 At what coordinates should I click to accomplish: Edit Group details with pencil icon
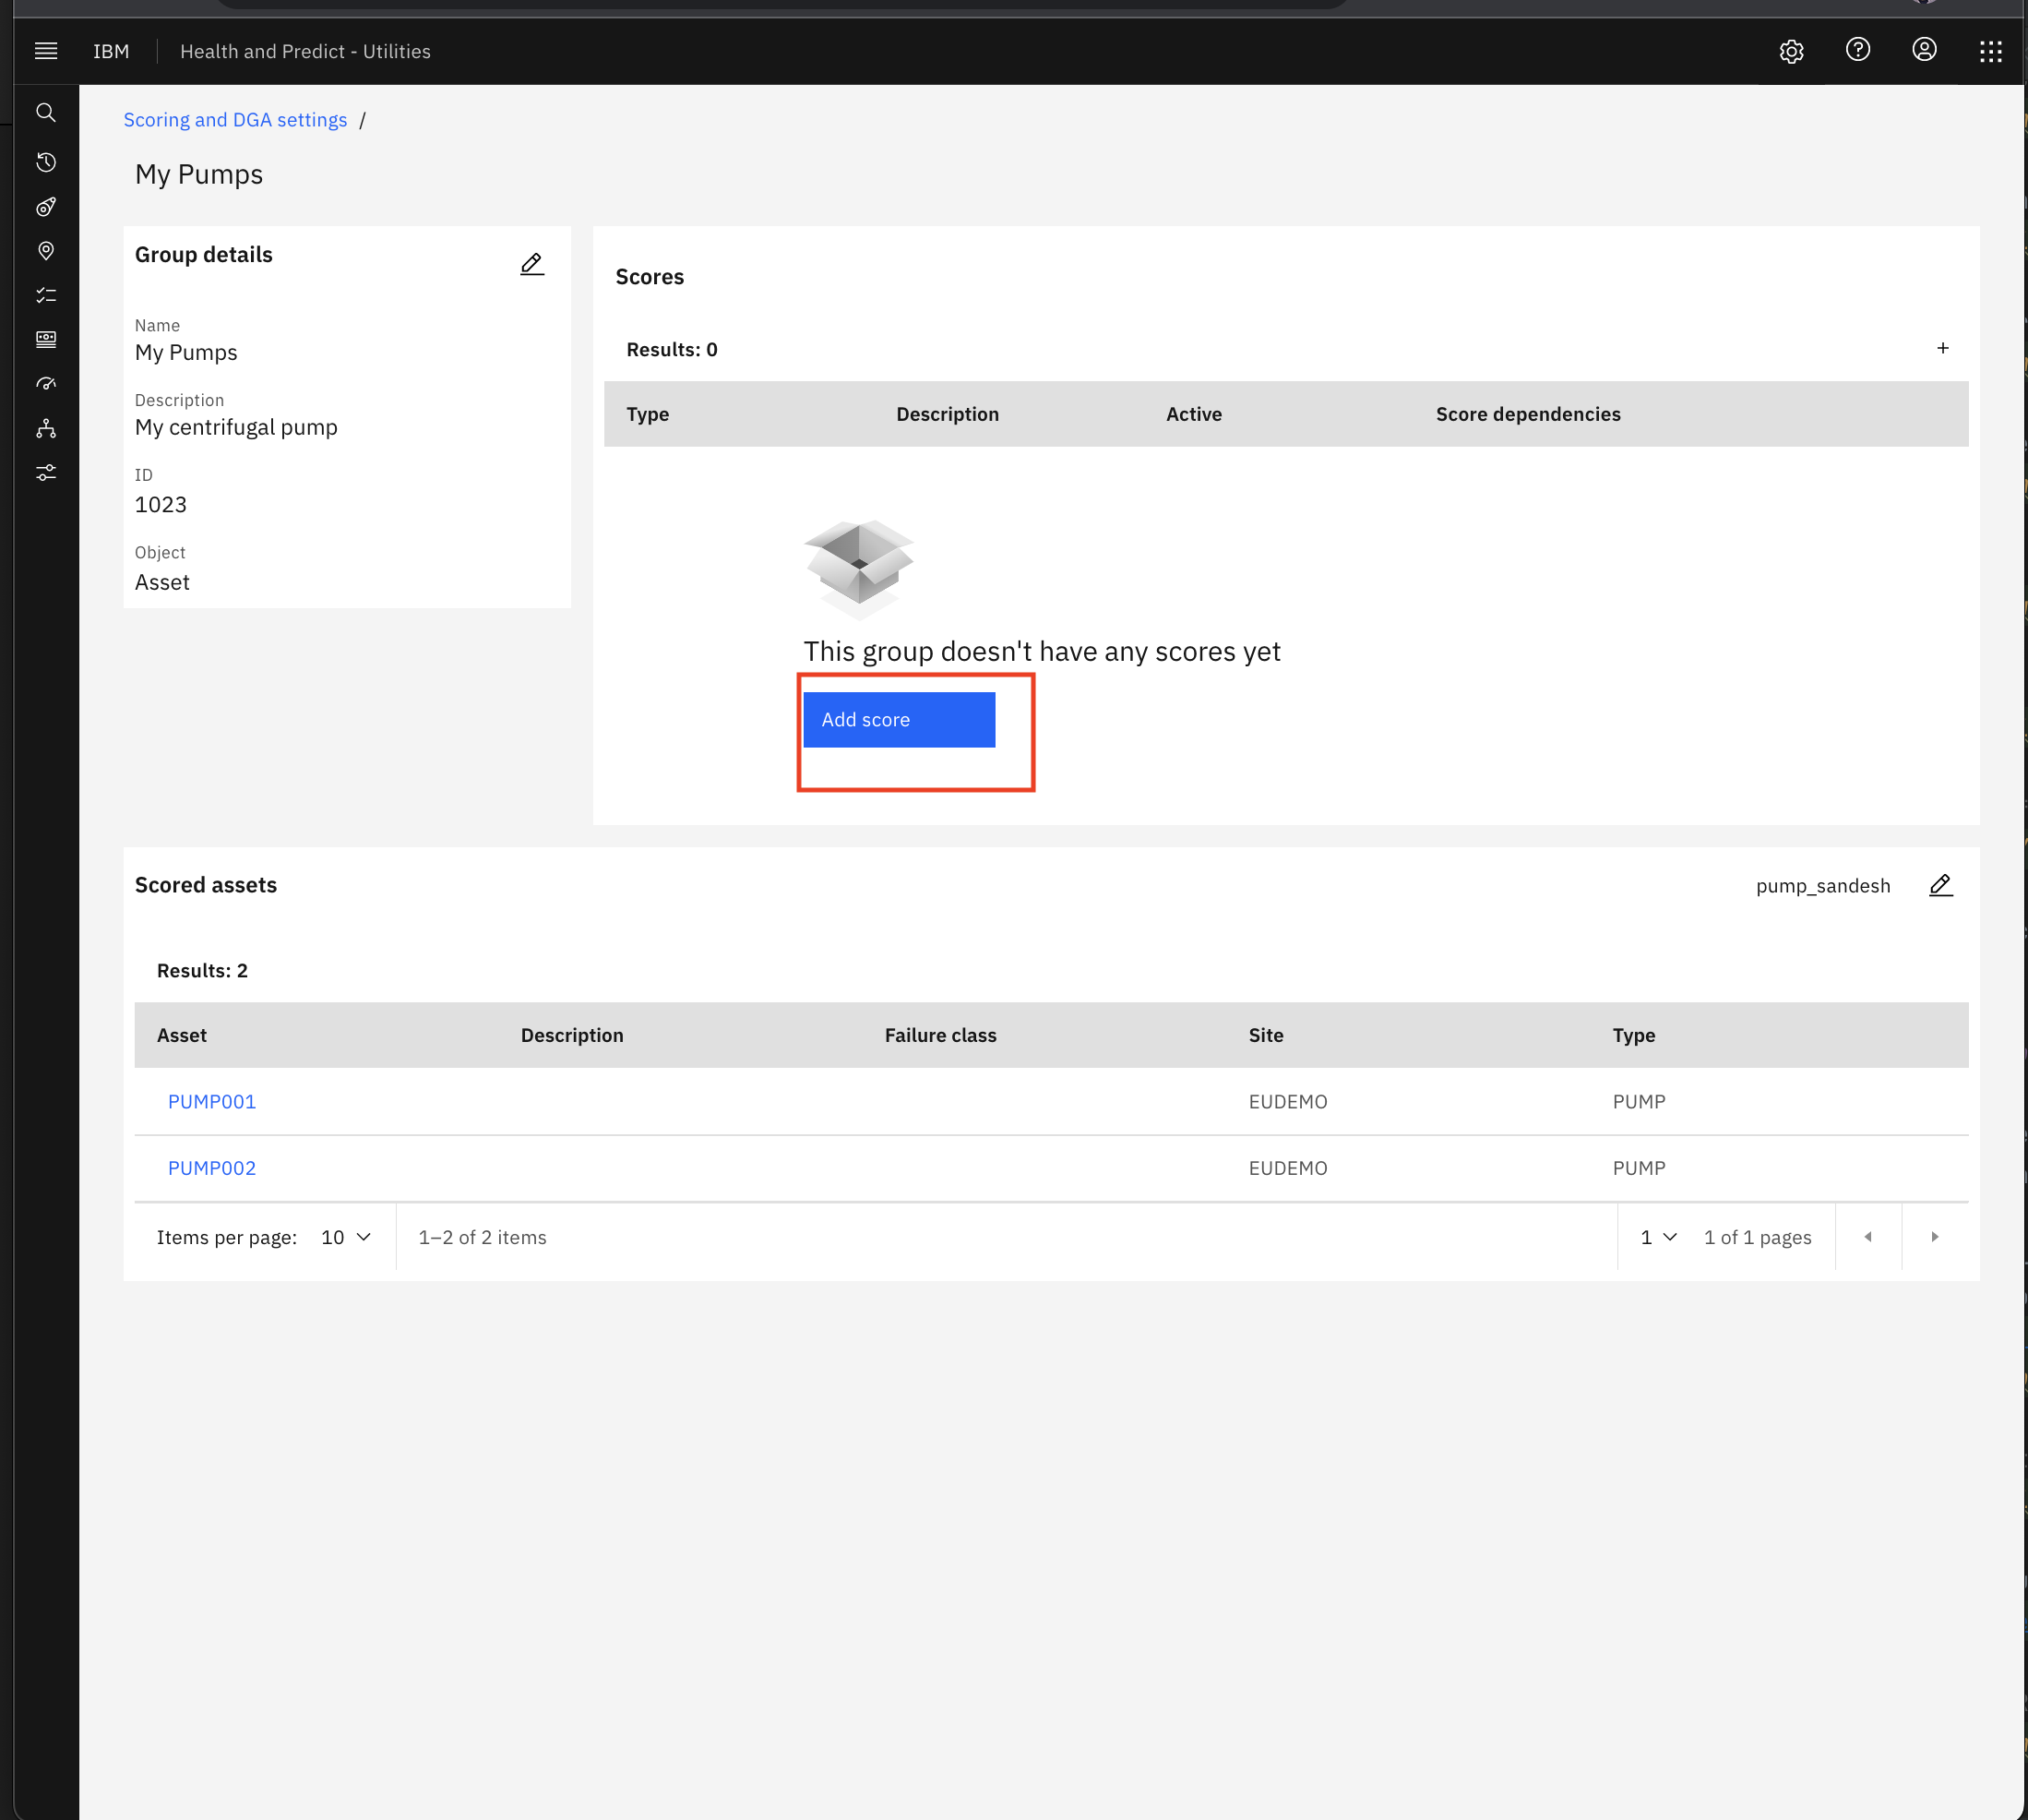[x=531, y=264]
